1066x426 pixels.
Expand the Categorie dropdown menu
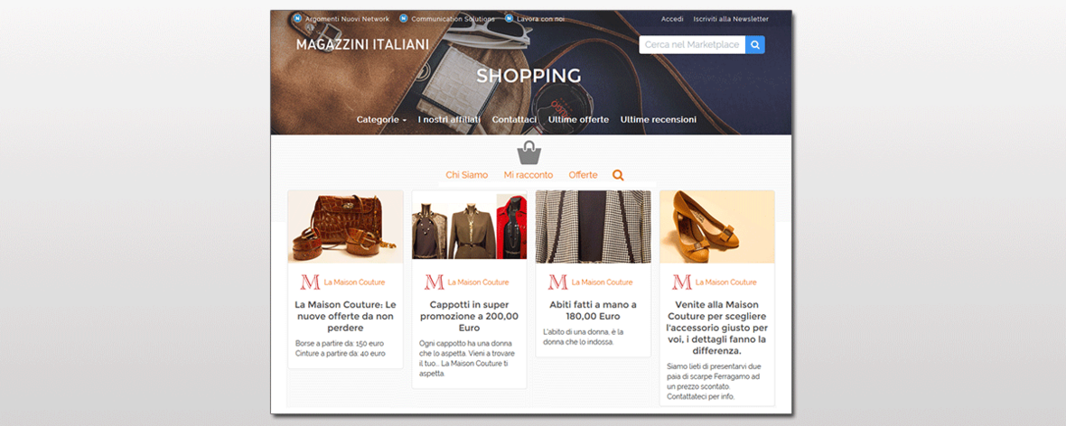pos(381,119)
